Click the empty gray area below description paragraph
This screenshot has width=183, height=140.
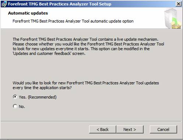point(91,68)
